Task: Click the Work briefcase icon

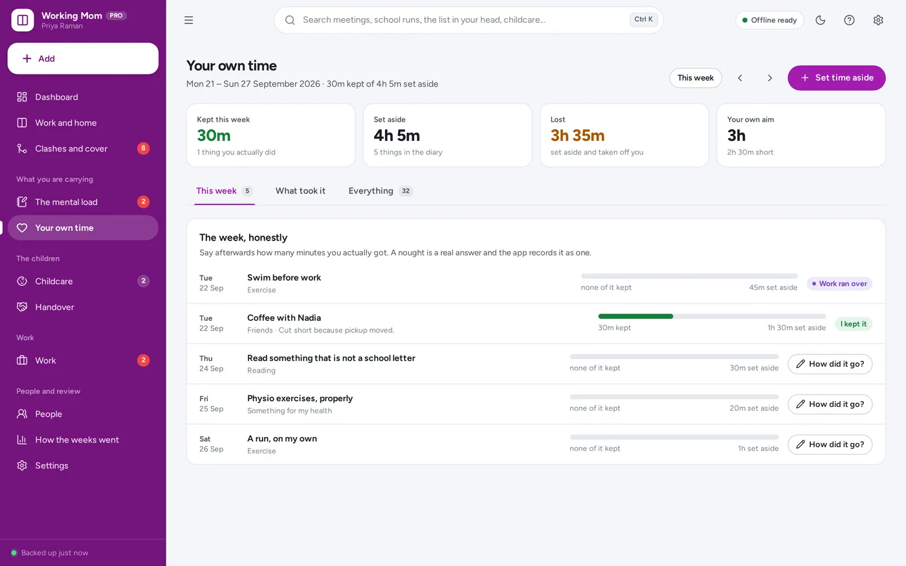Action: (x=22, y=360)
